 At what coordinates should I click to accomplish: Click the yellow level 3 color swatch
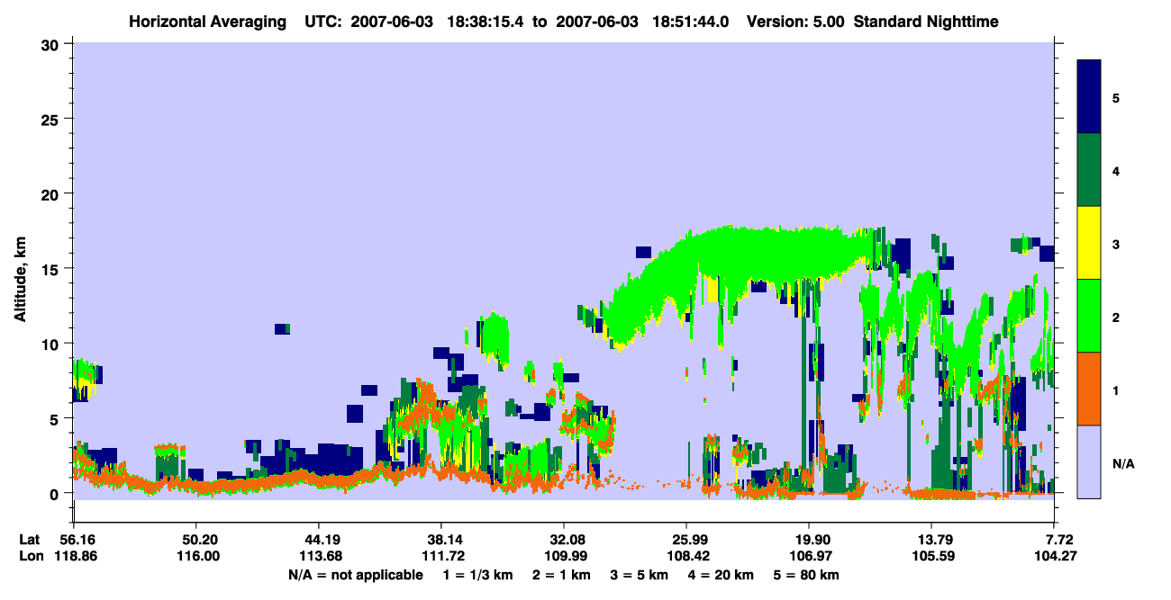1089,242
